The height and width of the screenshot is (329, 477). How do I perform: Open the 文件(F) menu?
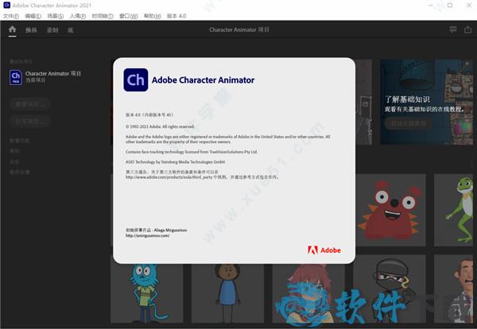[10, 16]
